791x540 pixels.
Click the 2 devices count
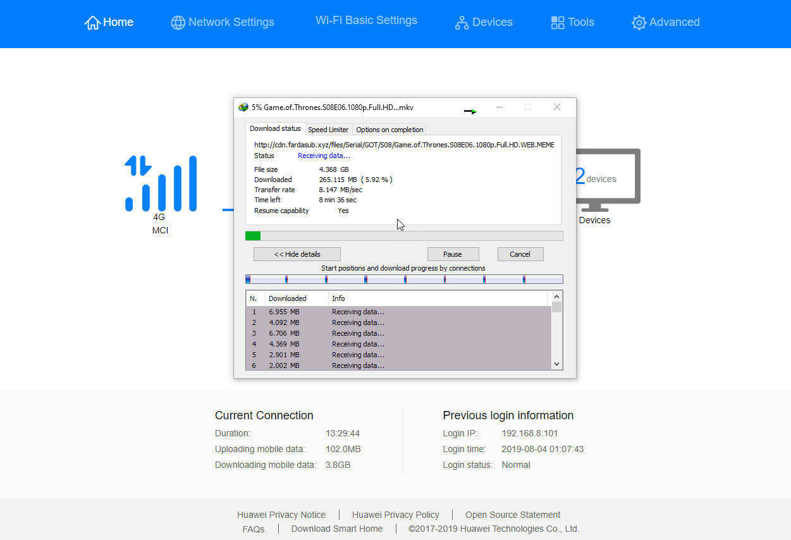click(x=595, y=177)
